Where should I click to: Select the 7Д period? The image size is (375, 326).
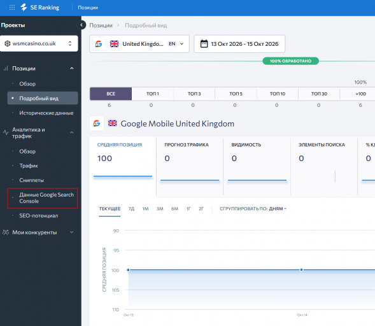pos(131,209)
